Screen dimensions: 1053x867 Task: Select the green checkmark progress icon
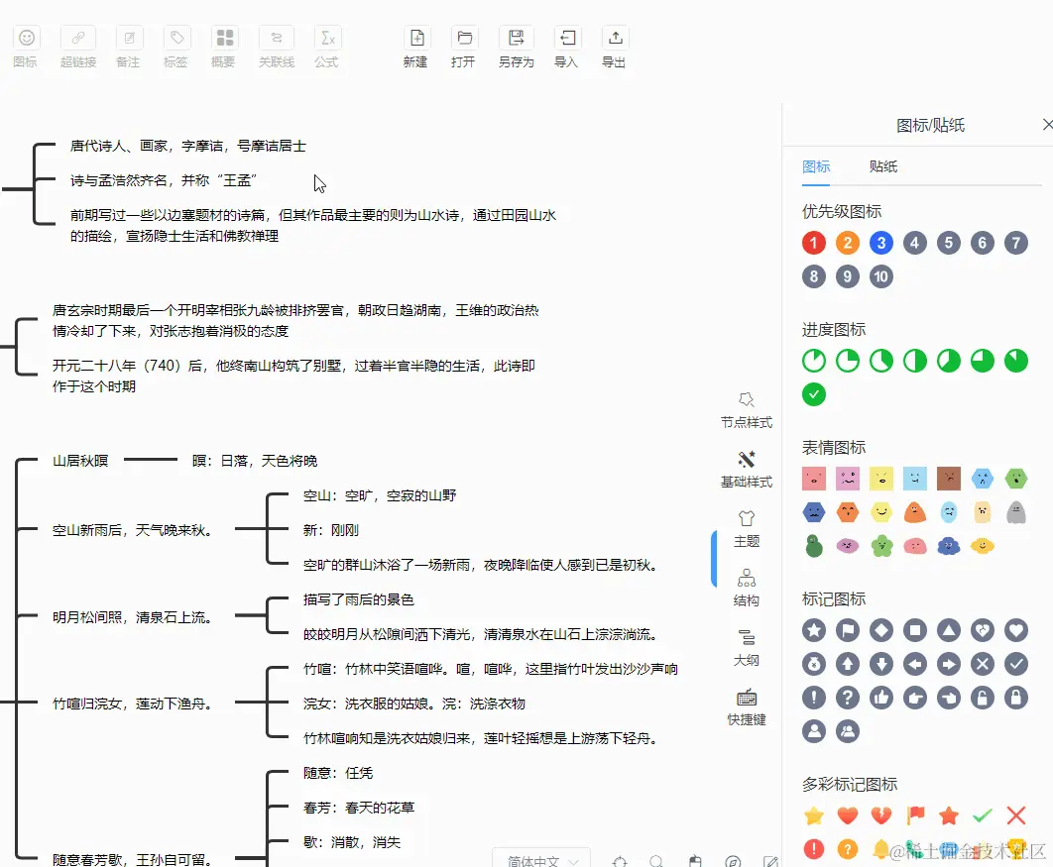pyautogui.click(x=813, y=394)
